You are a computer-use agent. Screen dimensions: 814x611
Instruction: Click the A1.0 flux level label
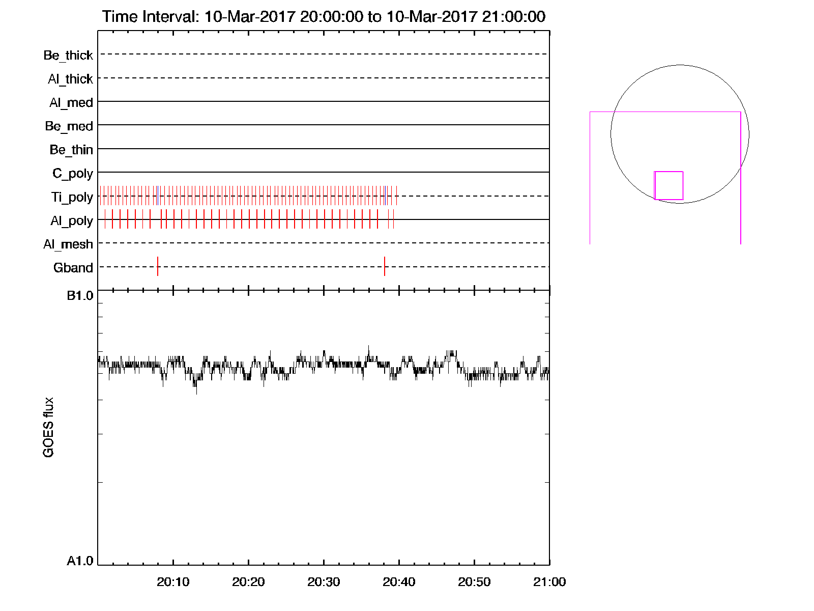[x=80, y=561]
